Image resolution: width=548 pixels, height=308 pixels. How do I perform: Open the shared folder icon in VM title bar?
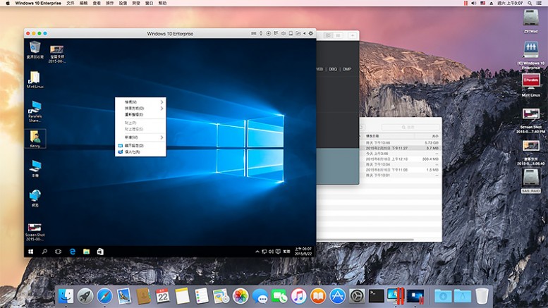(298, 34)
